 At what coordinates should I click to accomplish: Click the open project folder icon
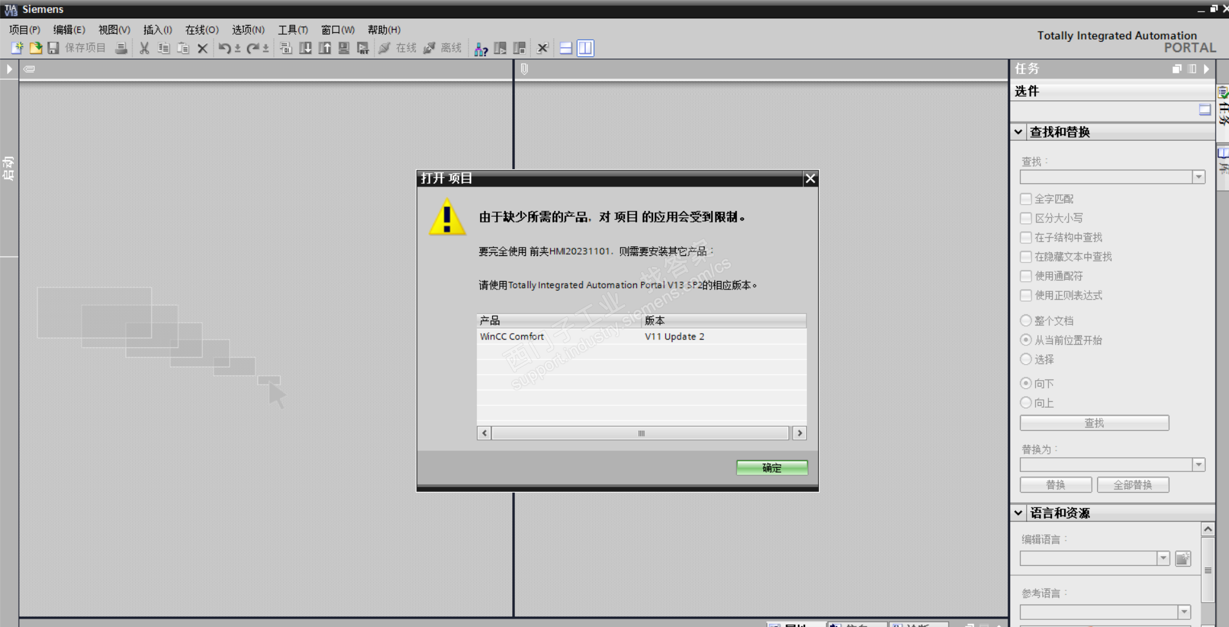coord(35,48)
